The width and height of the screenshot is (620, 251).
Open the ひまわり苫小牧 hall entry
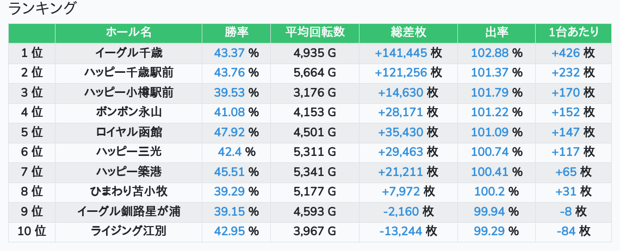tap(128, 192)
